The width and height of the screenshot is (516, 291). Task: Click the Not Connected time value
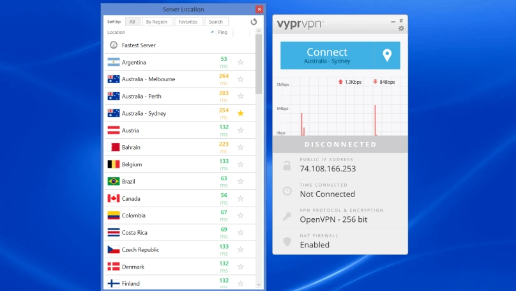point(328,194)
